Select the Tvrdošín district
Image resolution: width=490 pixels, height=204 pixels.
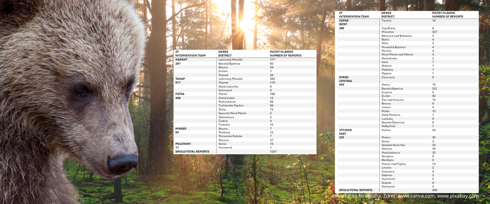click(x=224, y=125)
